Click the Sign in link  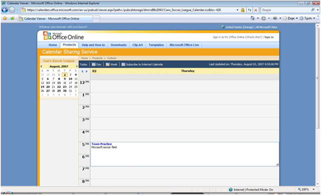(269, 37)
